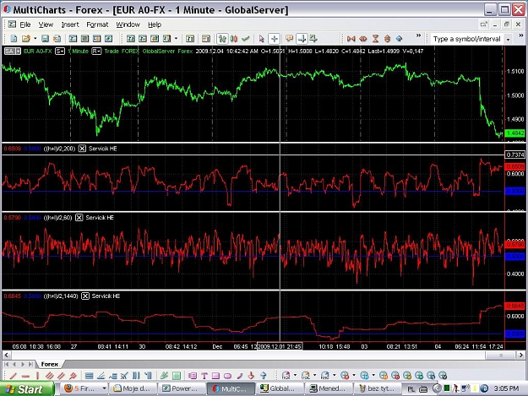Click the New document icon in toolbar

(14, 39)
